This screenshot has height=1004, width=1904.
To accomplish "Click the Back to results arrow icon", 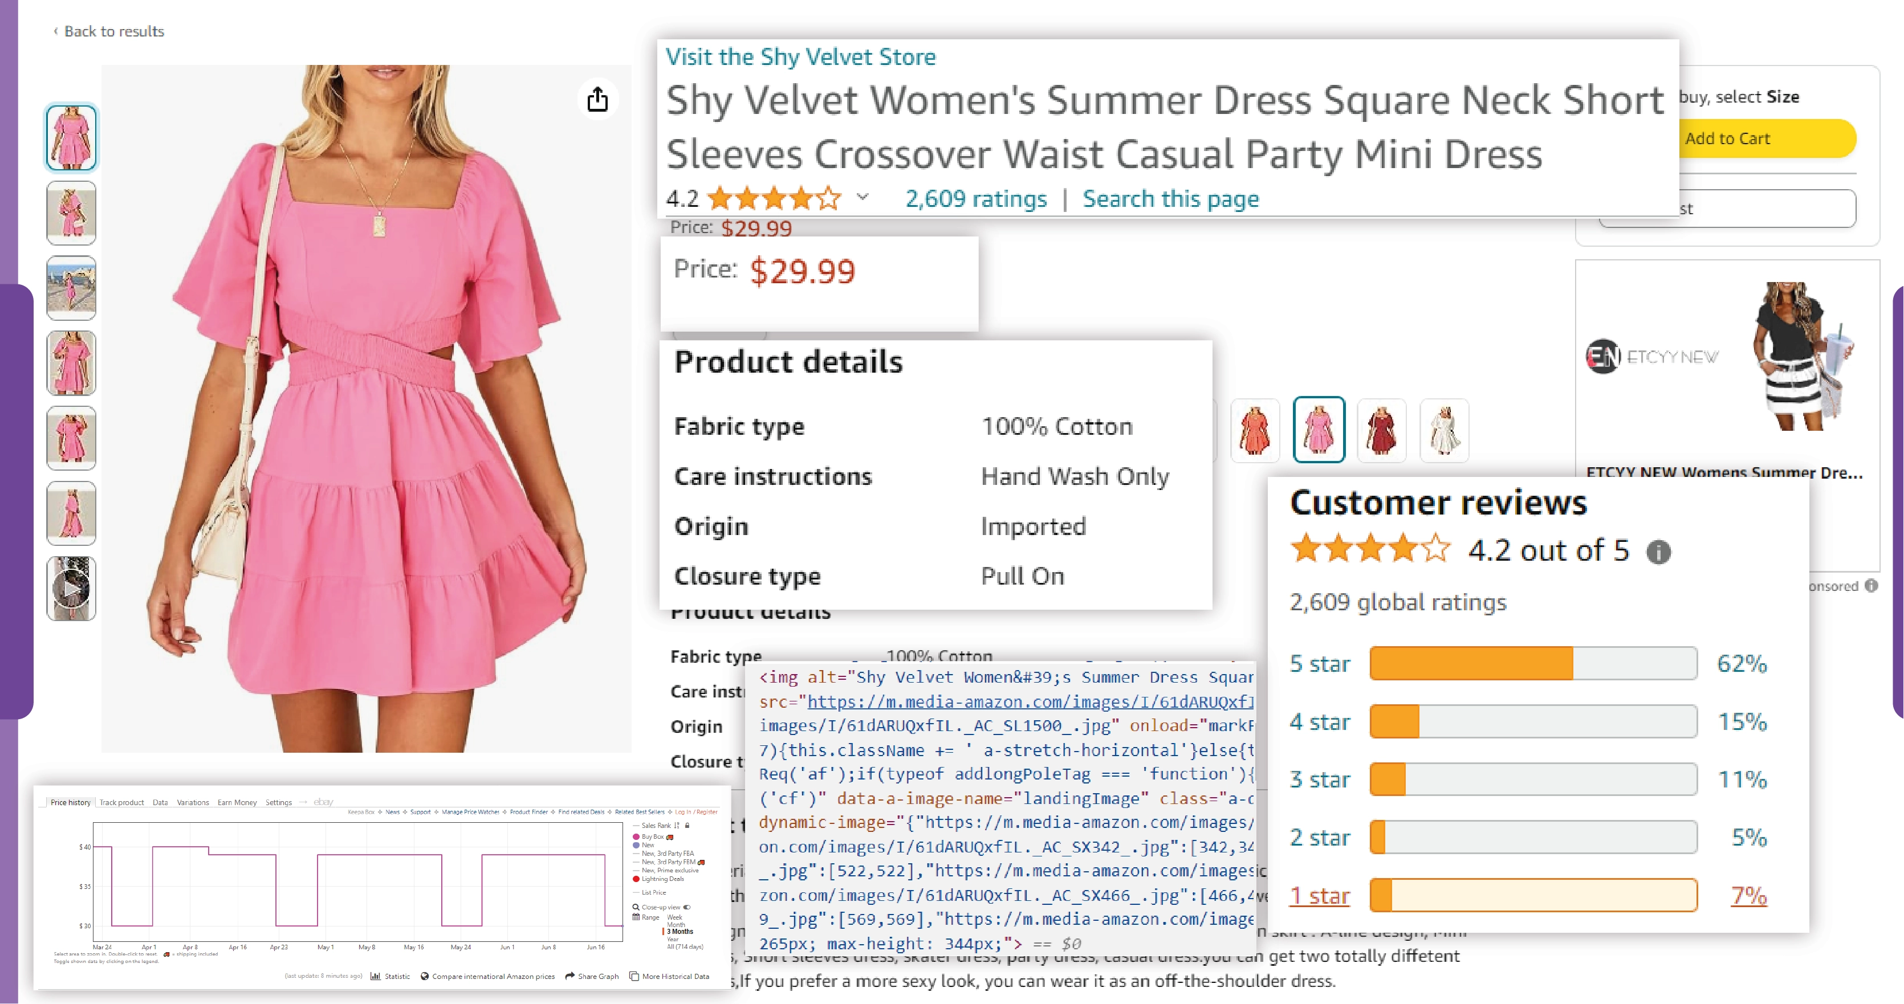I will [x=54, y=30].
